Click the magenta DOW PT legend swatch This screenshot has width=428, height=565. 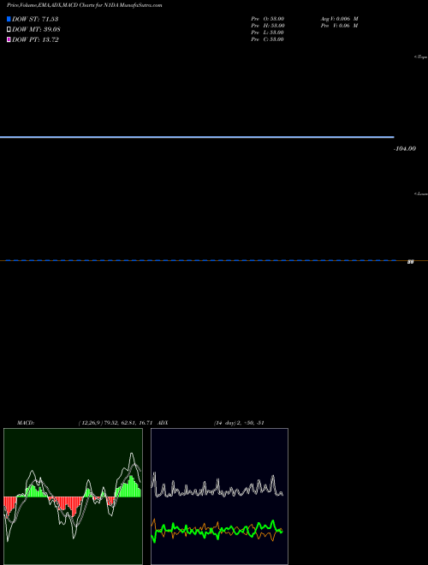pos(9,40)
